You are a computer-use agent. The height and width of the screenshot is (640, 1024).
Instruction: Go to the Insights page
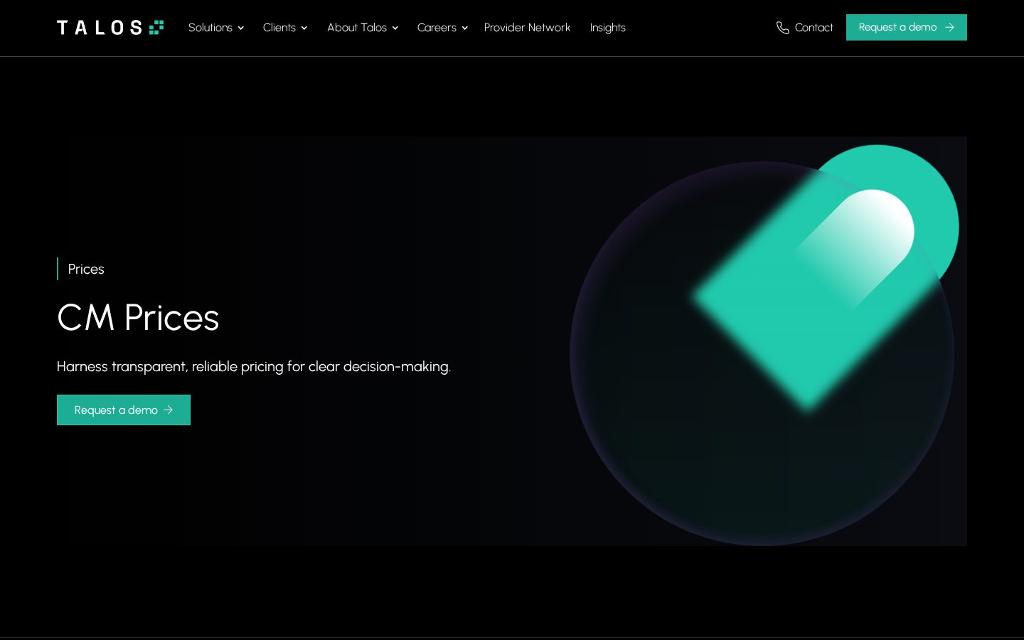pyautogui.click(x=608, y=27)
